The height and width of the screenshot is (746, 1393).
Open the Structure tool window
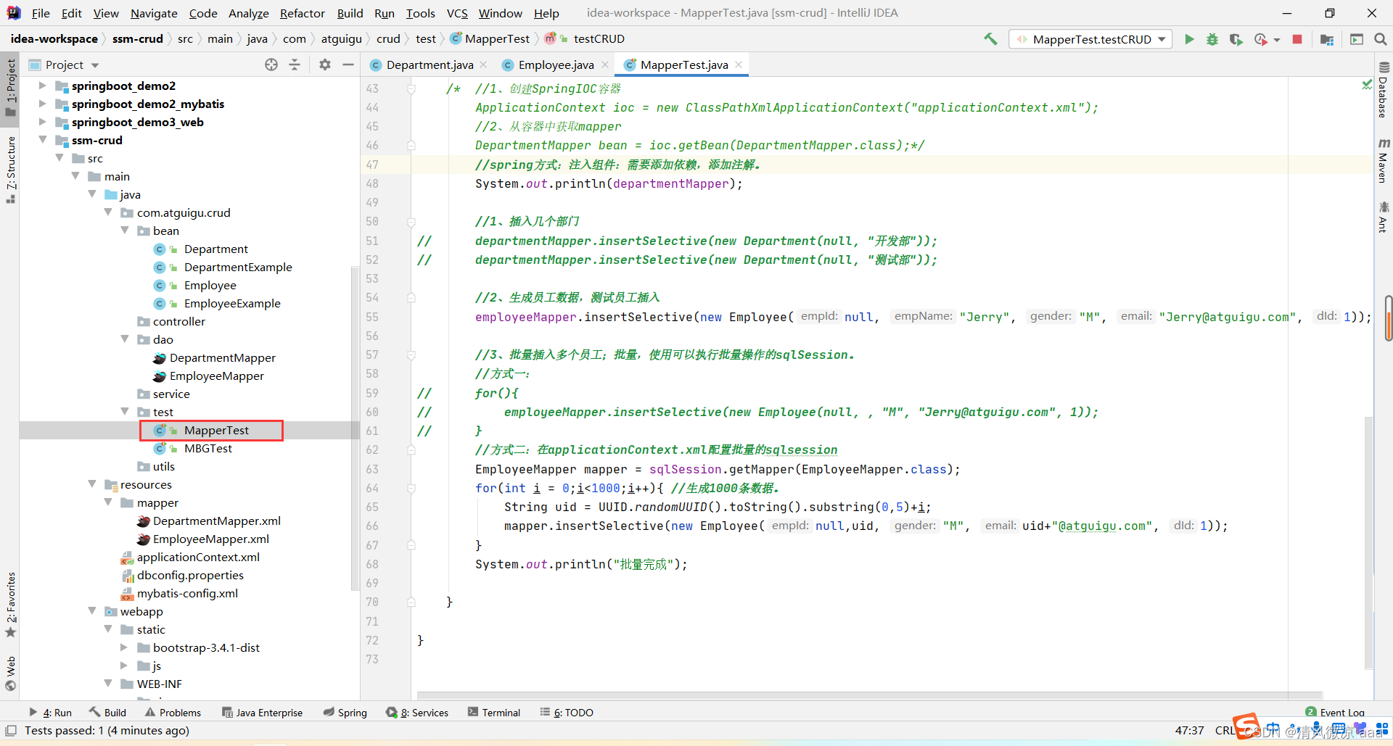pos(10,170)
